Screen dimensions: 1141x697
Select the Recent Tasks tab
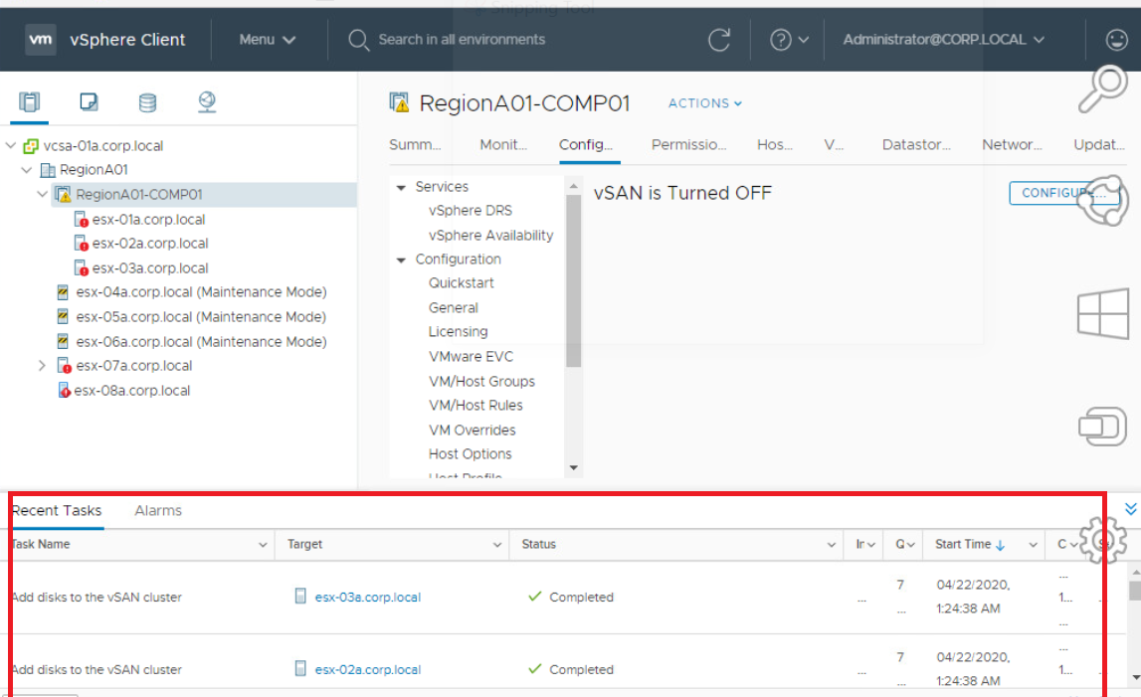[57, 511]
